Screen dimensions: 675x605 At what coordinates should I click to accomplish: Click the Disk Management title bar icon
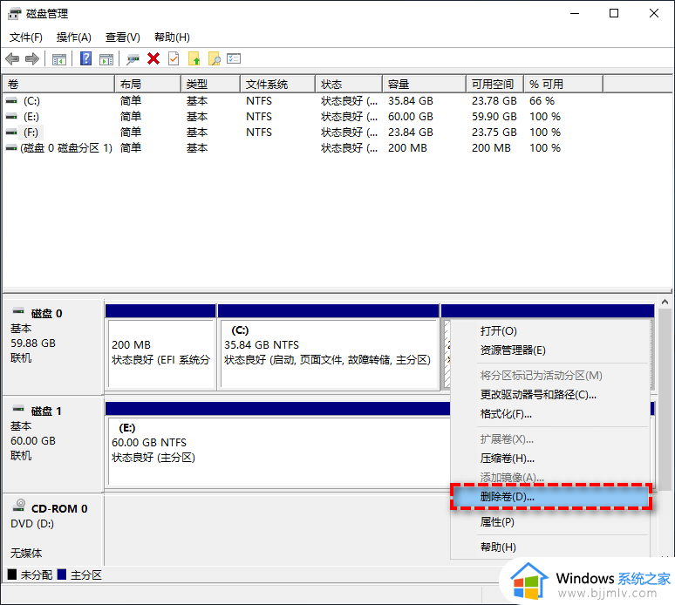[x=14, y=14]
